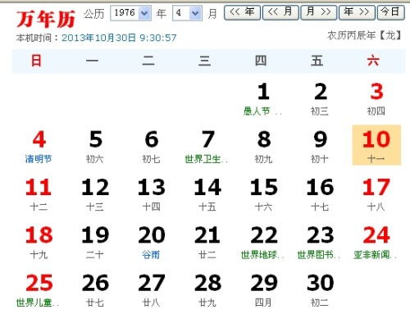Go to previous year with << 年 button
The height and width of the screenshot is (314, 410).
(242, 12)
